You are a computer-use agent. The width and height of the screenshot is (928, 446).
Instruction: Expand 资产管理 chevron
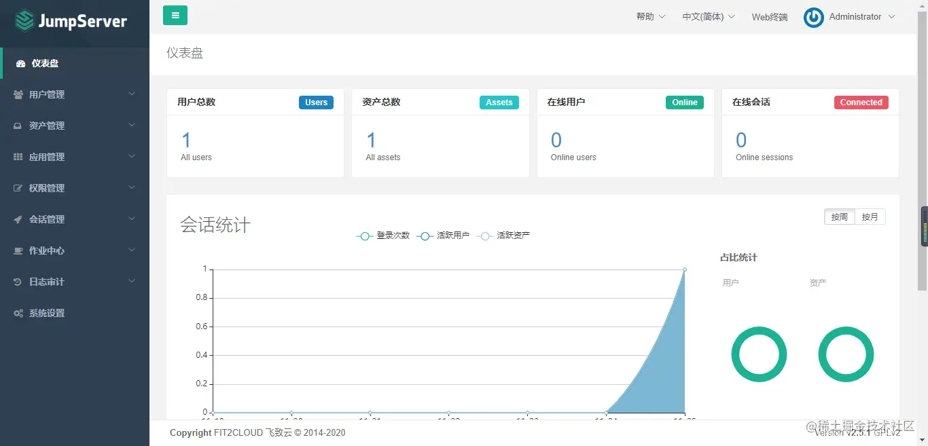click(x=132, y=125)
